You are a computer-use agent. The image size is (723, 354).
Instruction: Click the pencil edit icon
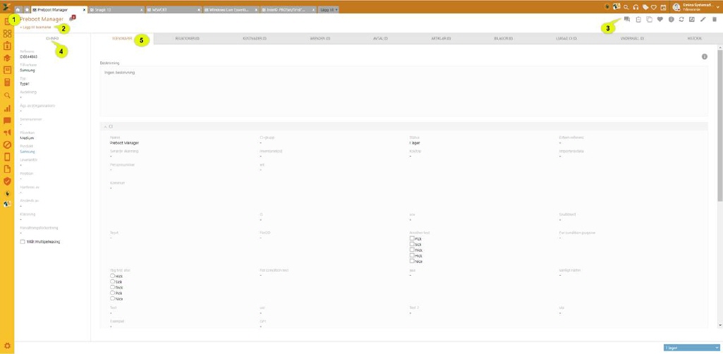(x=703, y=19)
